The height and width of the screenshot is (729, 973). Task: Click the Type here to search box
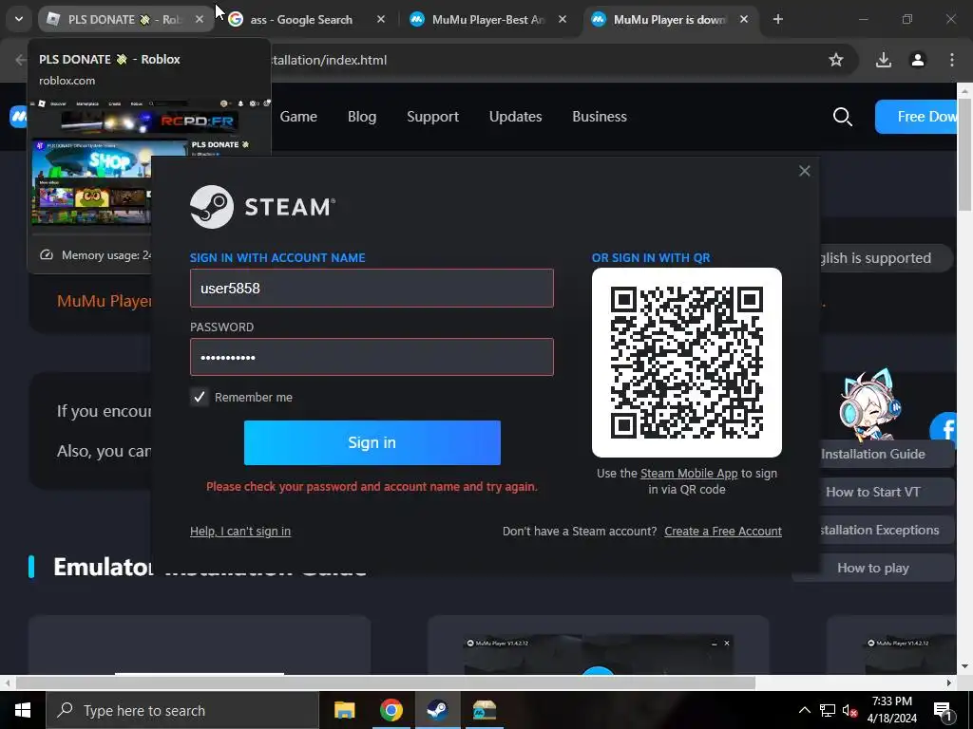[x=182, y=710]
